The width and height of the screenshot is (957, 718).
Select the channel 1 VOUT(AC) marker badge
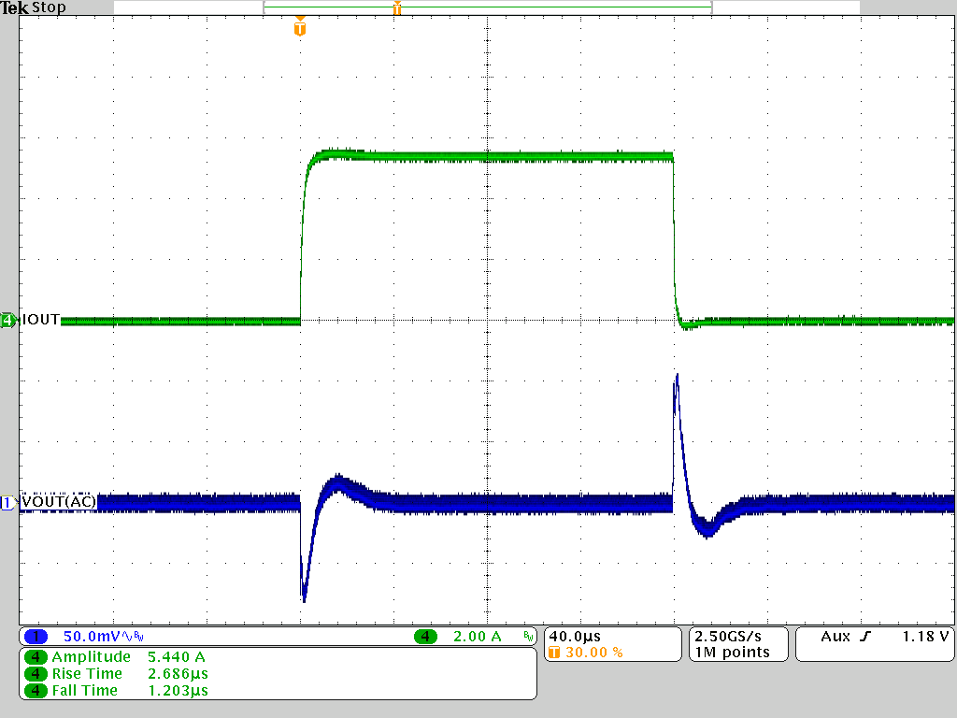7,502
